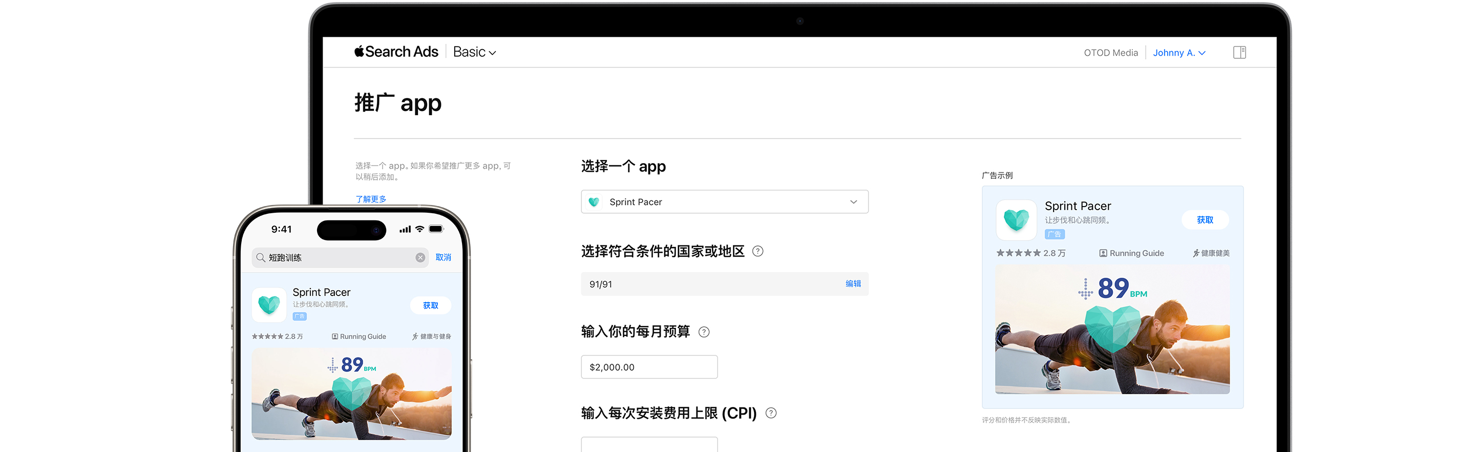Screen dimensions: 1475x452
Task: Click OTOD Media account name
Action: [1110, 53]
